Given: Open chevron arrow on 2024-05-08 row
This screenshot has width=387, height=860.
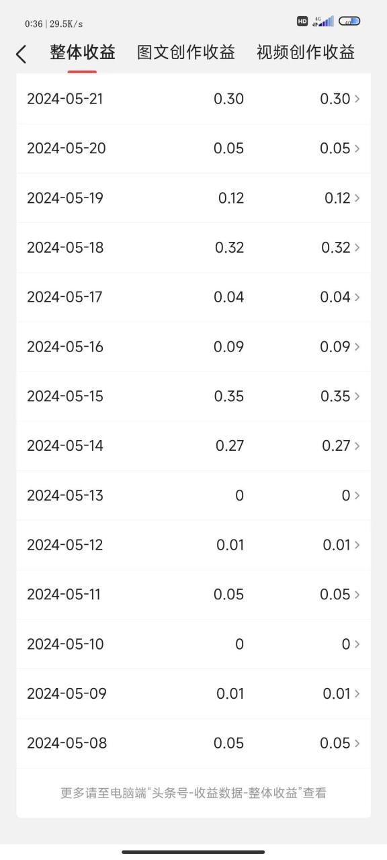Looking at the screenshot, I should tap(357, 743).
